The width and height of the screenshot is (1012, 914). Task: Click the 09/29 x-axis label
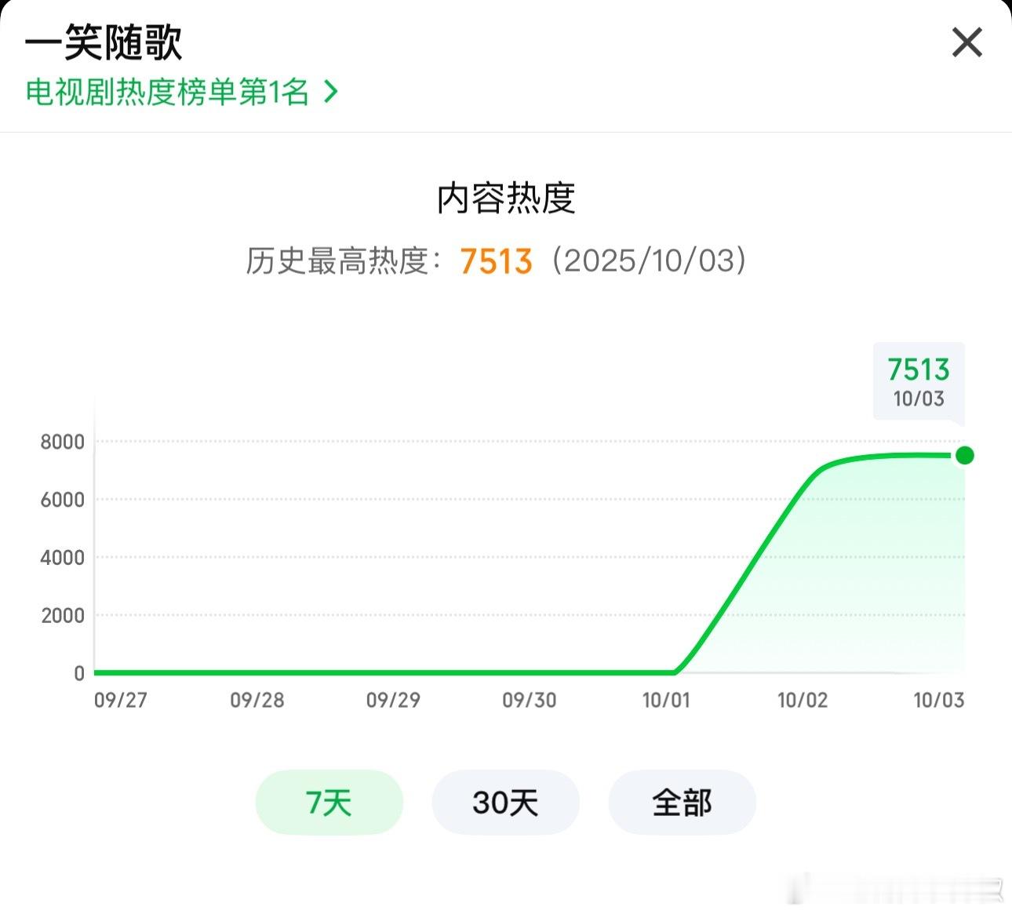(393, 700)
